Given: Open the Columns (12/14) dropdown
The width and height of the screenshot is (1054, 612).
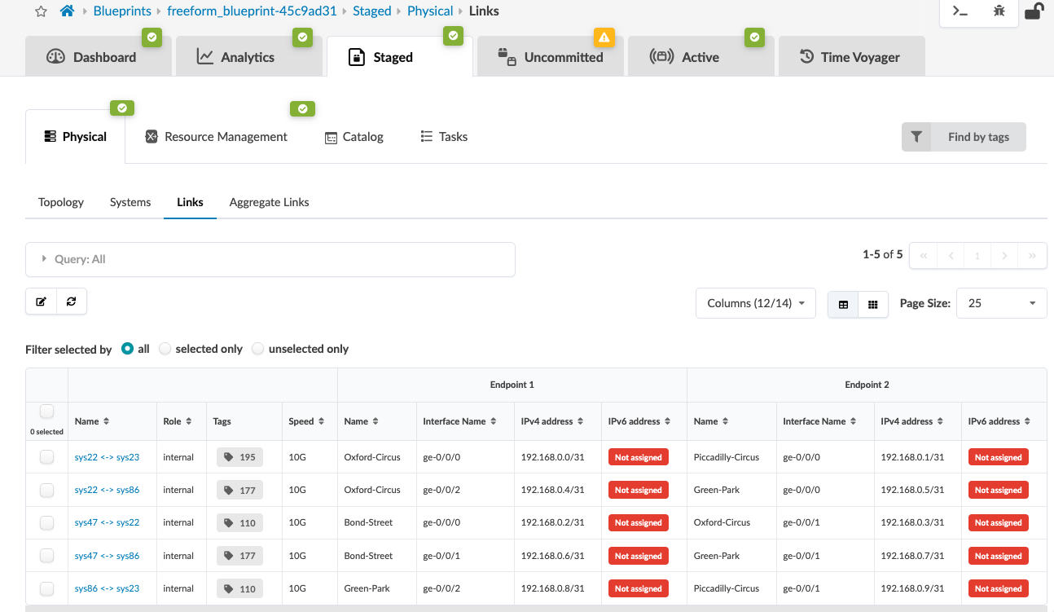Looking at the screenshot, I should point(756,303).
